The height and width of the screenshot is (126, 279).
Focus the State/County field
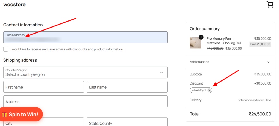(x=127, y=122)
